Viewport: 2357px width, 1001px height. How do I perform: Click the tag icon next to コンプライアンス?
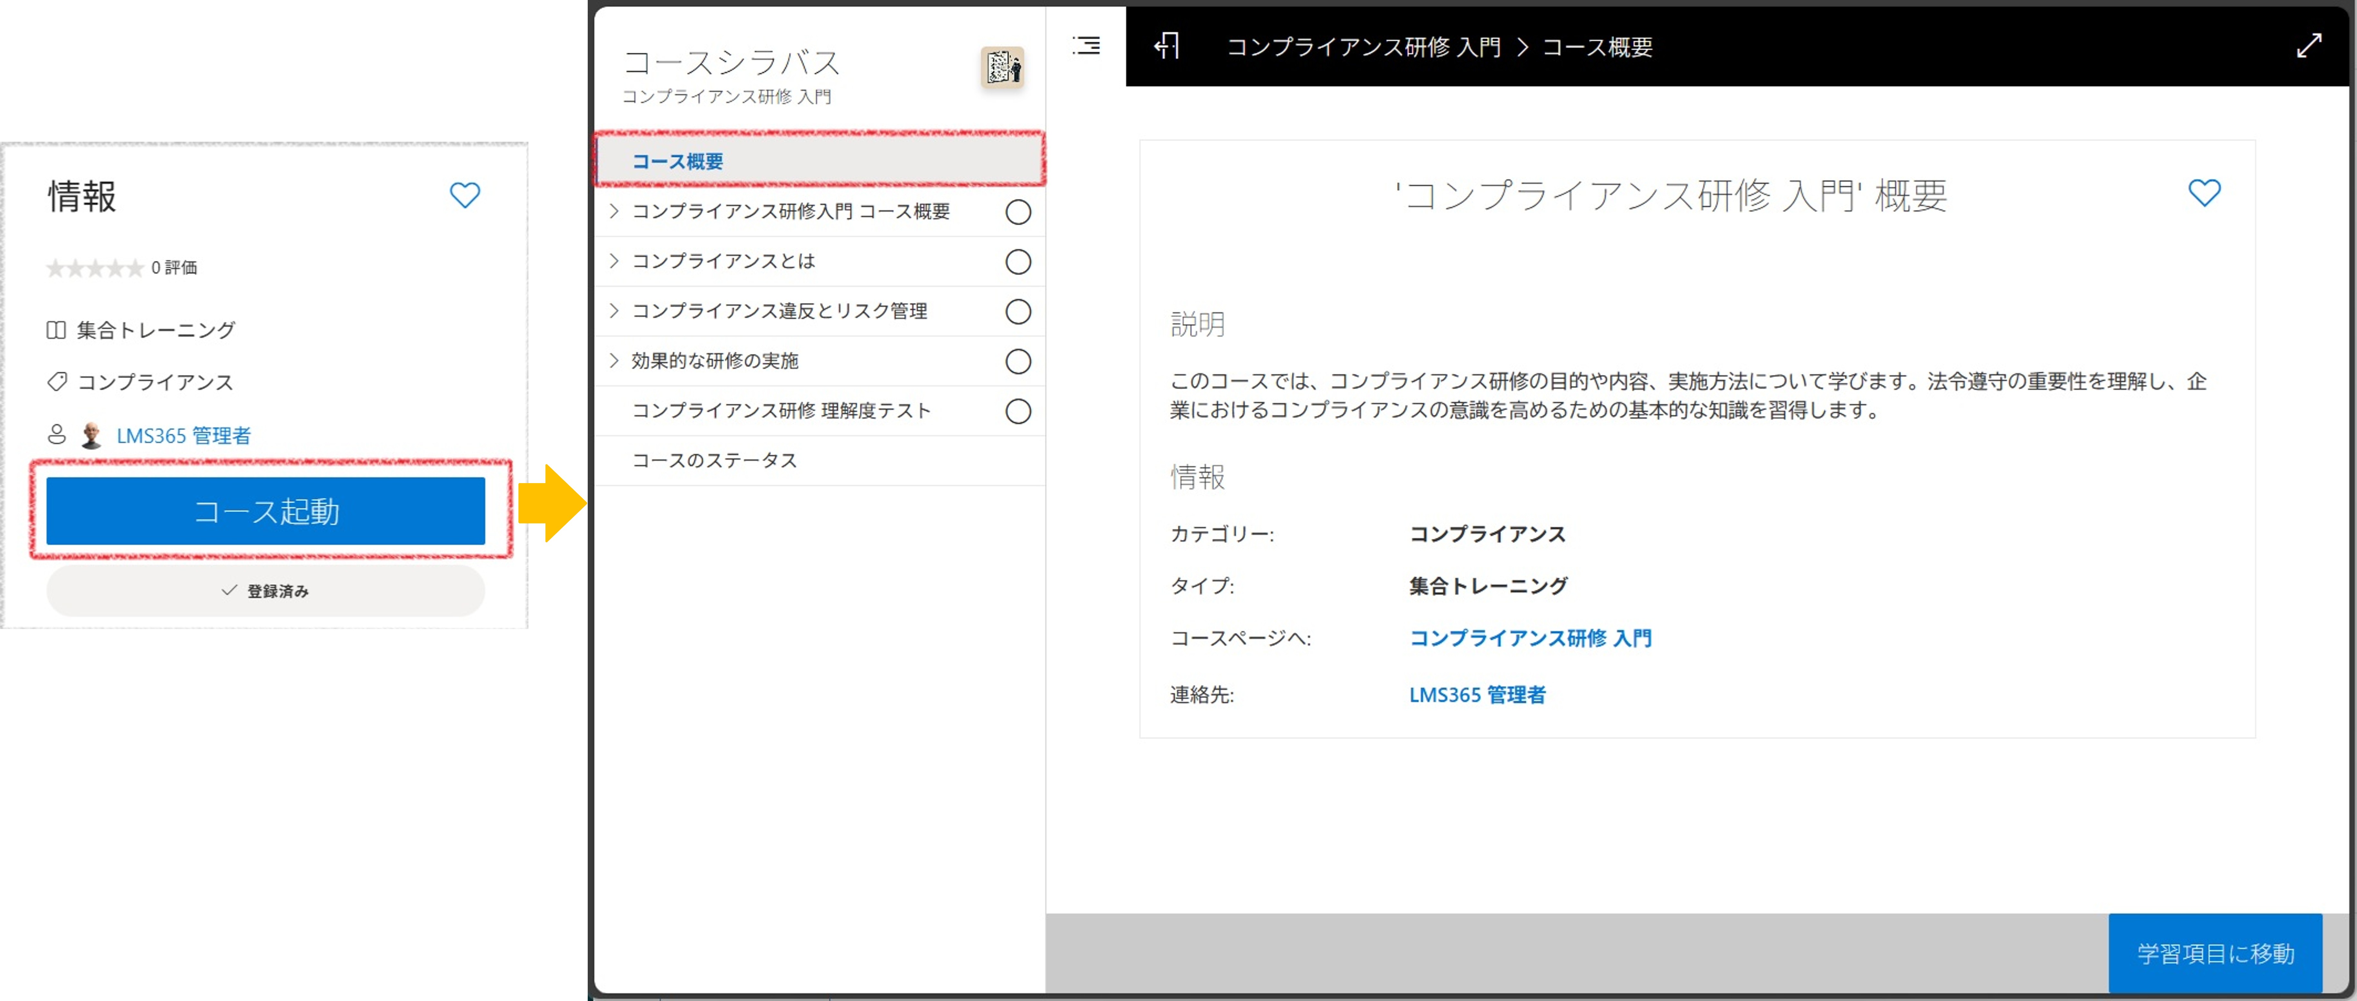tap(57, 382)
